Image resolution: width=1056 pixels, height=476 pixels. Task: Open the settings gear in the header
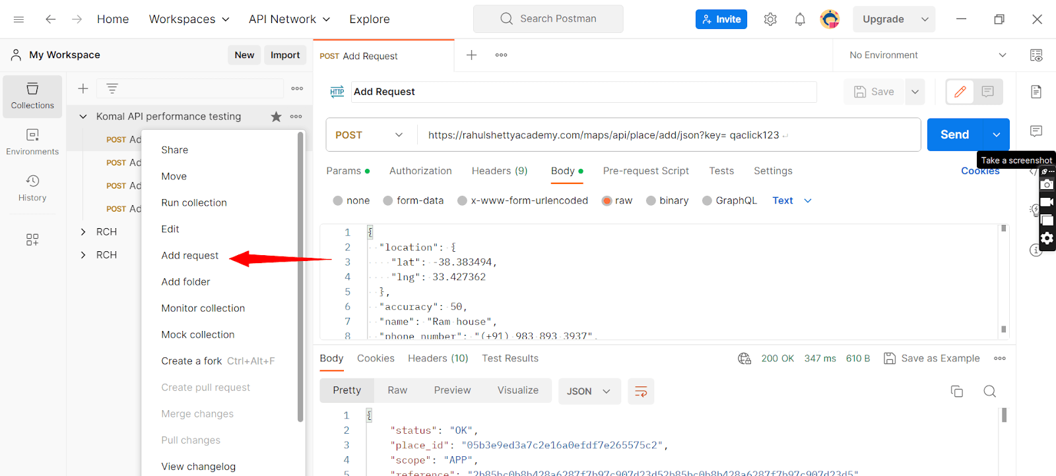coord(770,19)
